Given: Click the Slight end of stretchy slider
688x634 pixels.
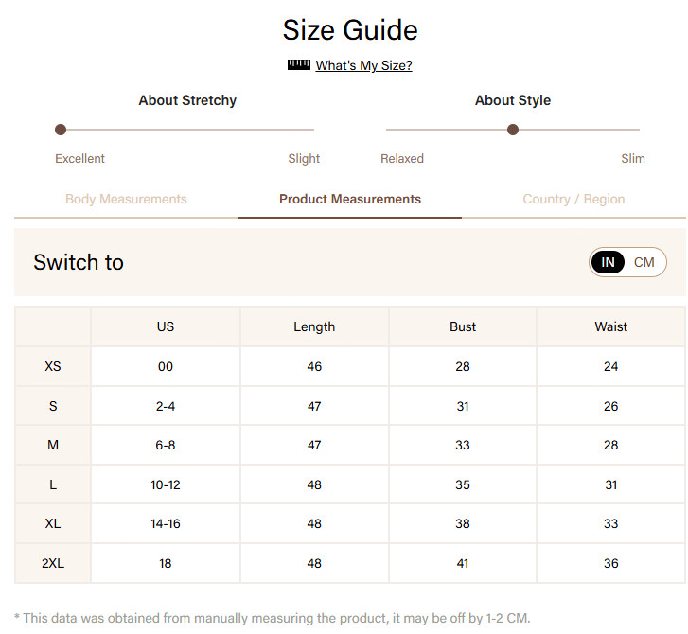Looking at the screenshot, I should point(304,158).
